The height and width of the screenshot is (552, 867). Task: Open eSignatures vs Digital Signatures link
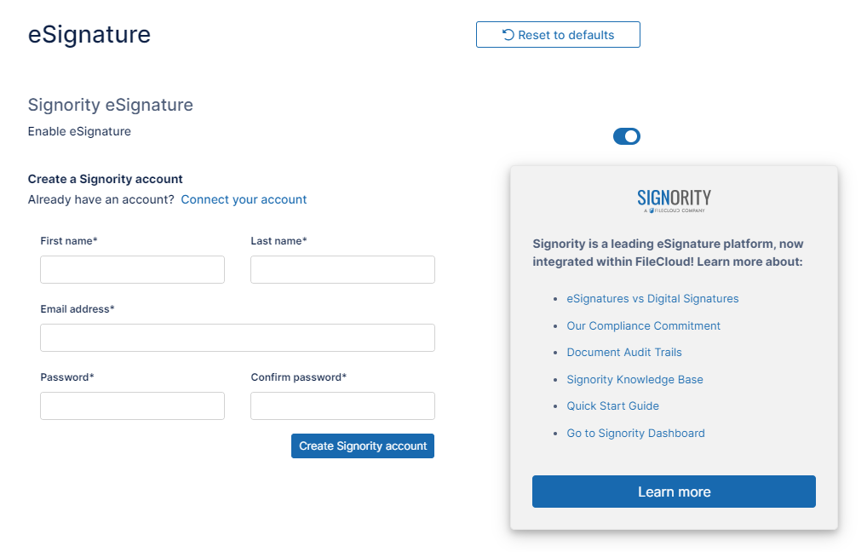click(652, 299)
